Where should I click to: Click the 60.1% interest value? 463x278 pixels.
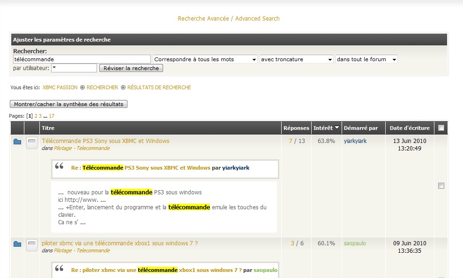[x=326, y=243]
